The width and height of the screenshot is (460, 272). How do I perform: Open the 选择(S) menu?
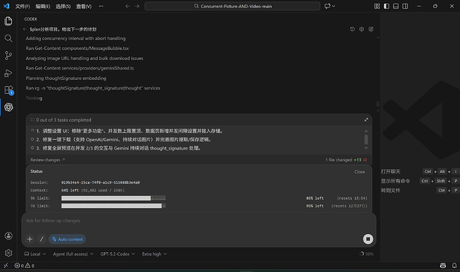[x=63, y=6]
